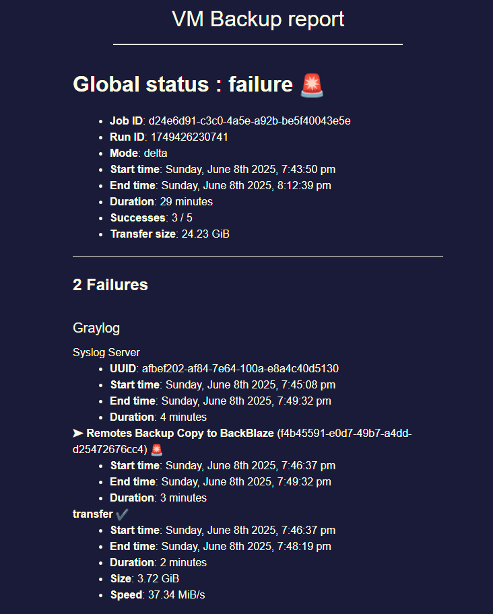
Task: Click the arrow icon before Remotes Backup Copy
Action: 78,433
